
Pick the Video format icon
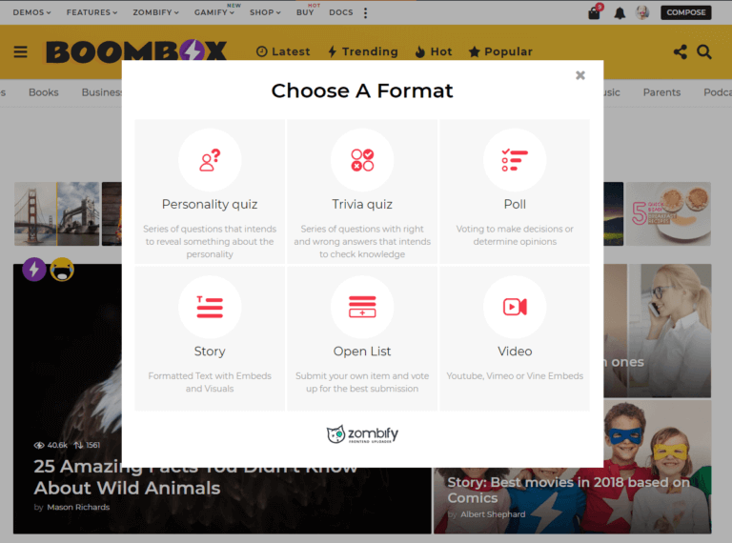[515, 307]
